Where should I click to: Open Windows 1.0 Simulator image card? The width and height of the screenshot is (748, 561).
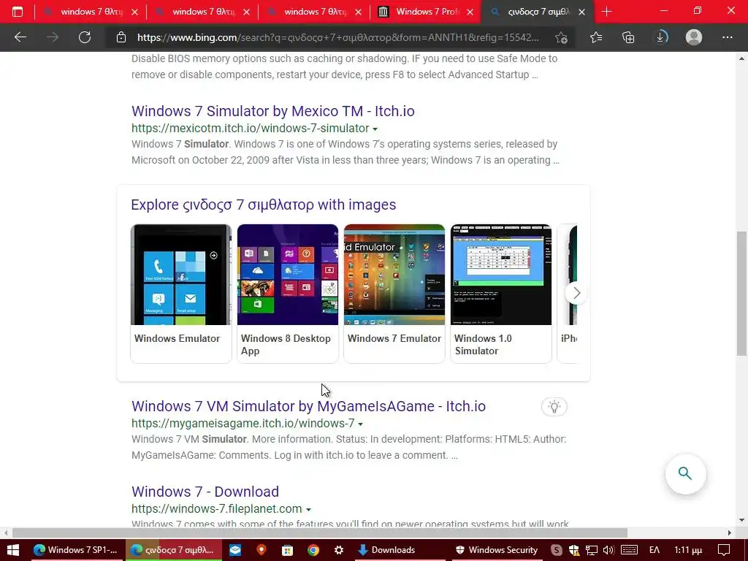click(501, 294)
